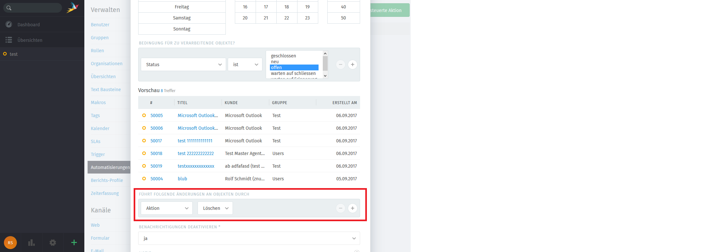
Task: Open ticket number 50018 link
Action: 156,153
